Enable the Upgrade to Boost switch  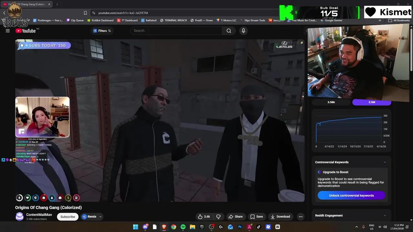(319, 172)
